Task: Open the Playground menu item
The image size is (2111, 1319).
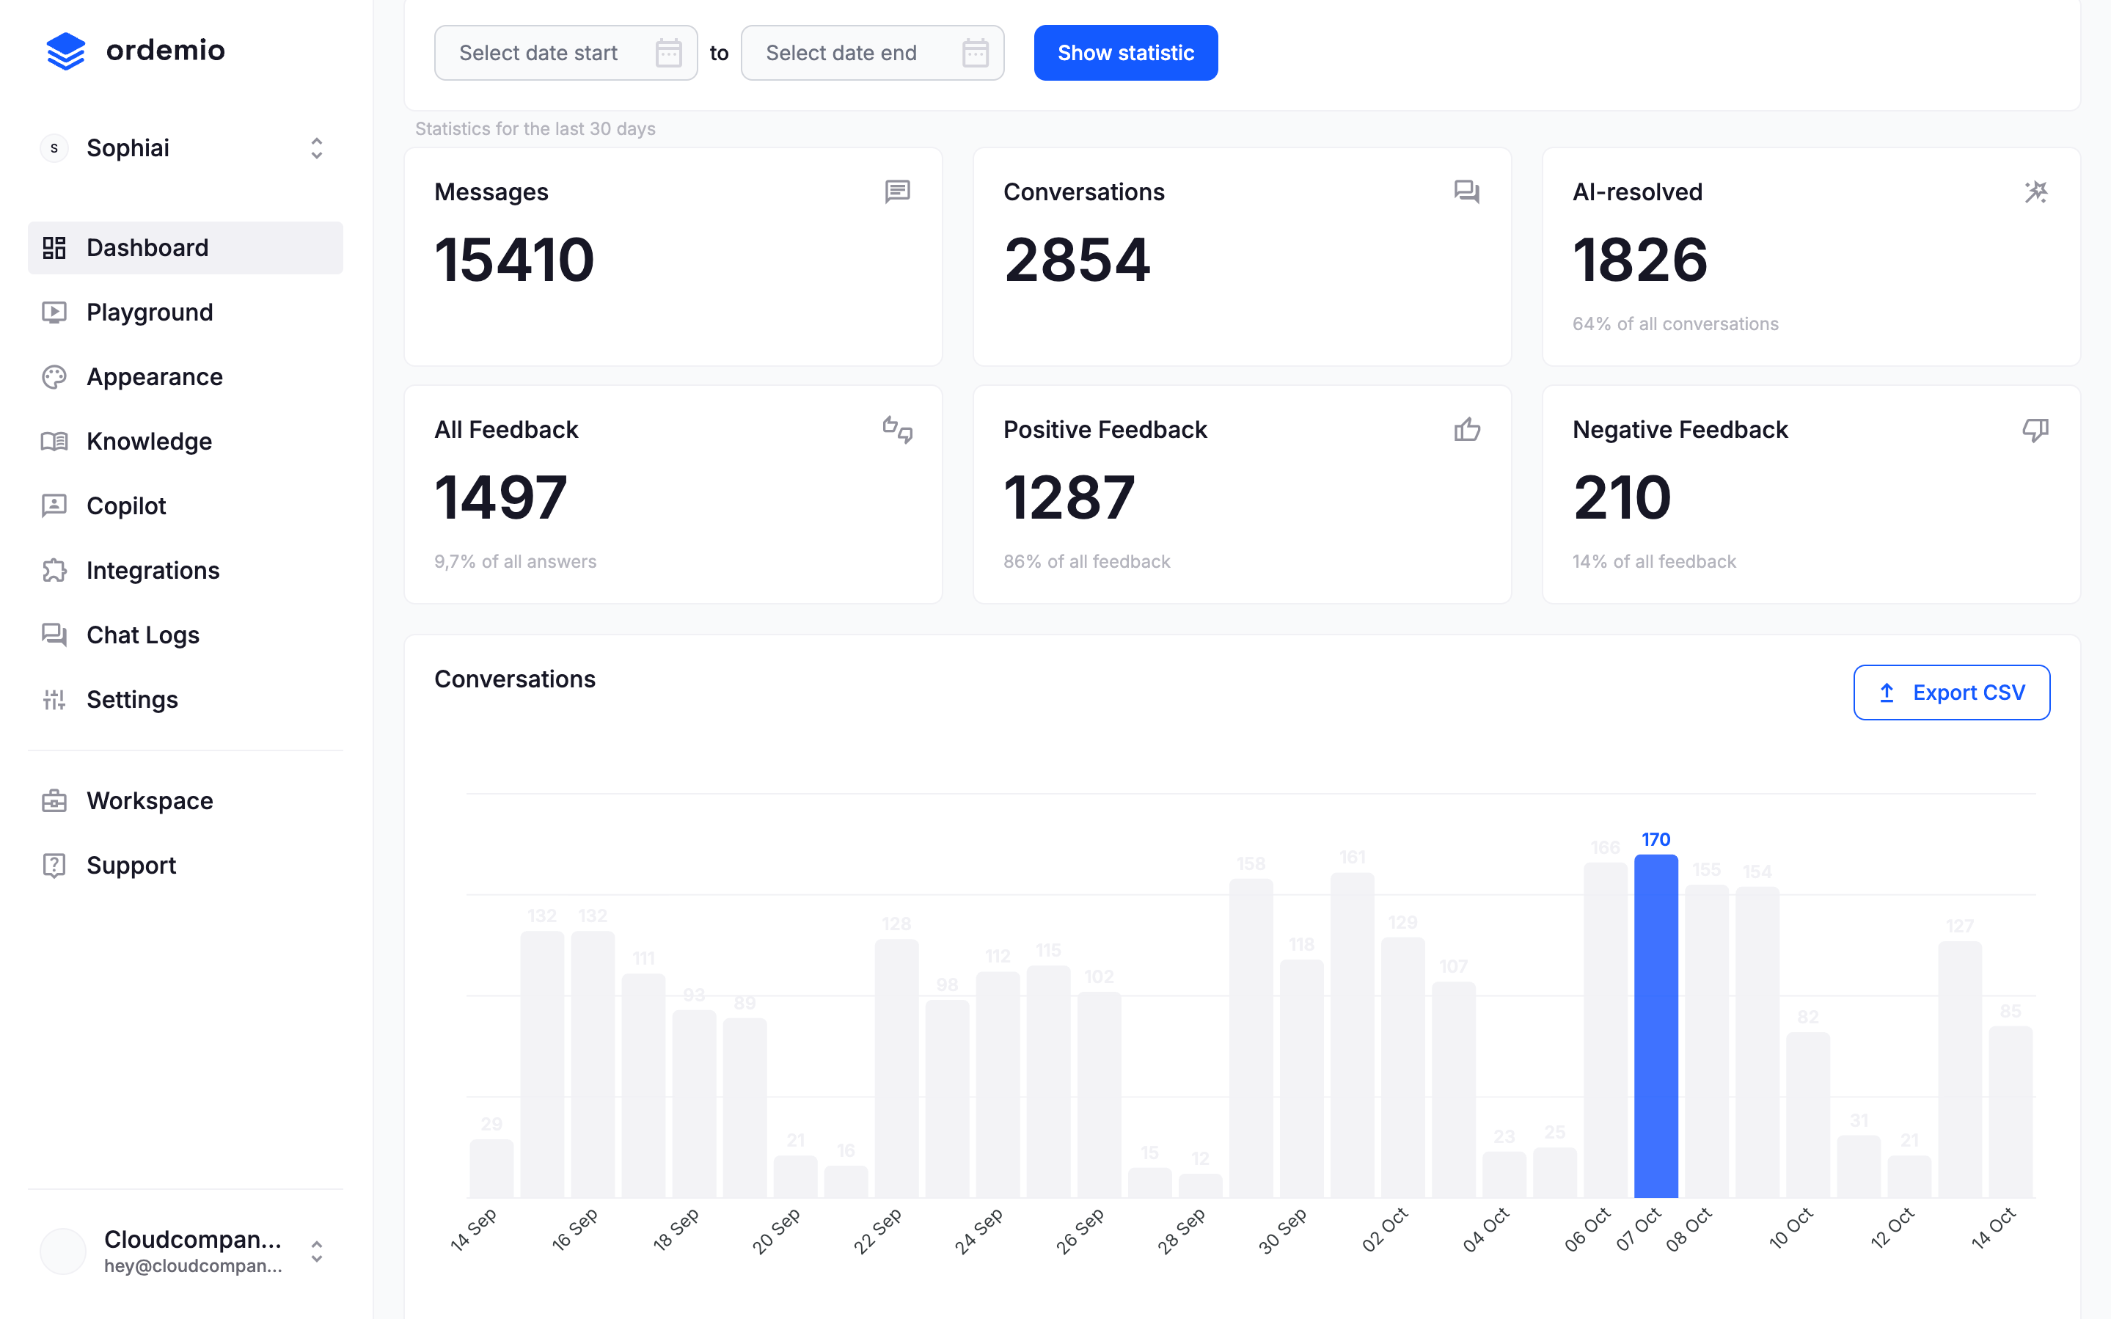Action: click(x=149, y=313)
